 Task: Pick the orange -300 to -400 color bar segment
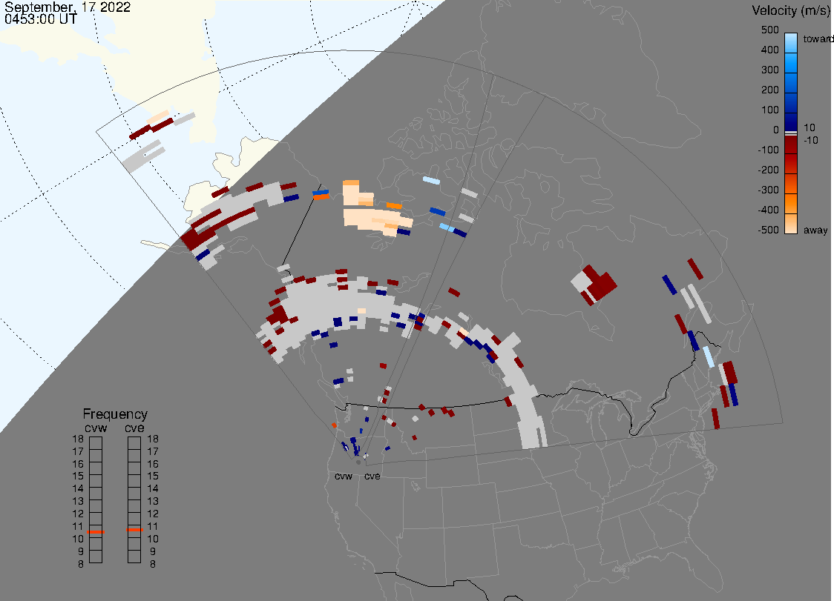[791, 204]
